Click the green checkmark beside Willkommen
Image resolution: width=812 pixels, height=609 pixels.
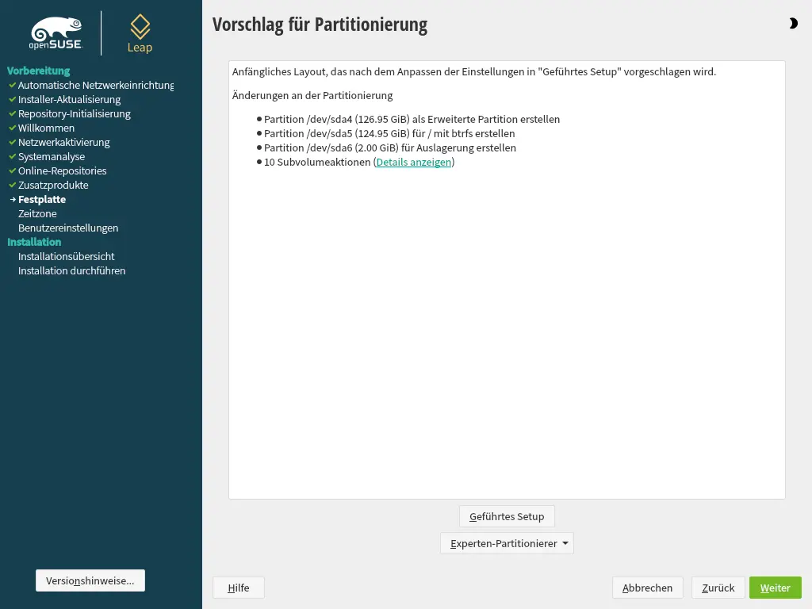pyautogui.click(x=11, y=128)
